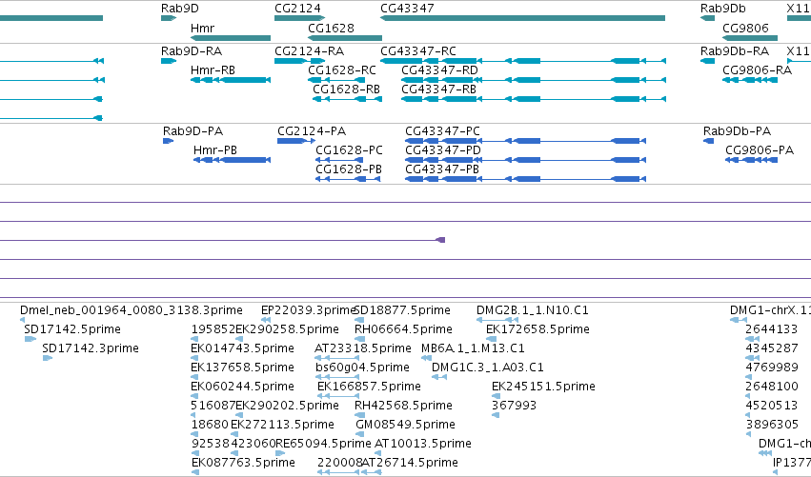
Task: Open the Dmel_neb_001964_0080_3138.3prime EST label
Action: (x=132, y=310)
